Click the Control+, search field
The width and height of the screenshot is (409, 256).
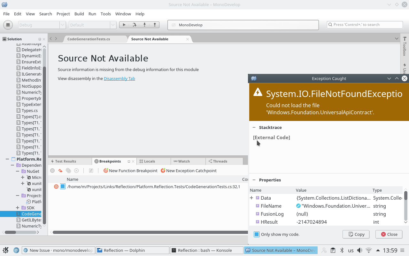click(365, 24)
